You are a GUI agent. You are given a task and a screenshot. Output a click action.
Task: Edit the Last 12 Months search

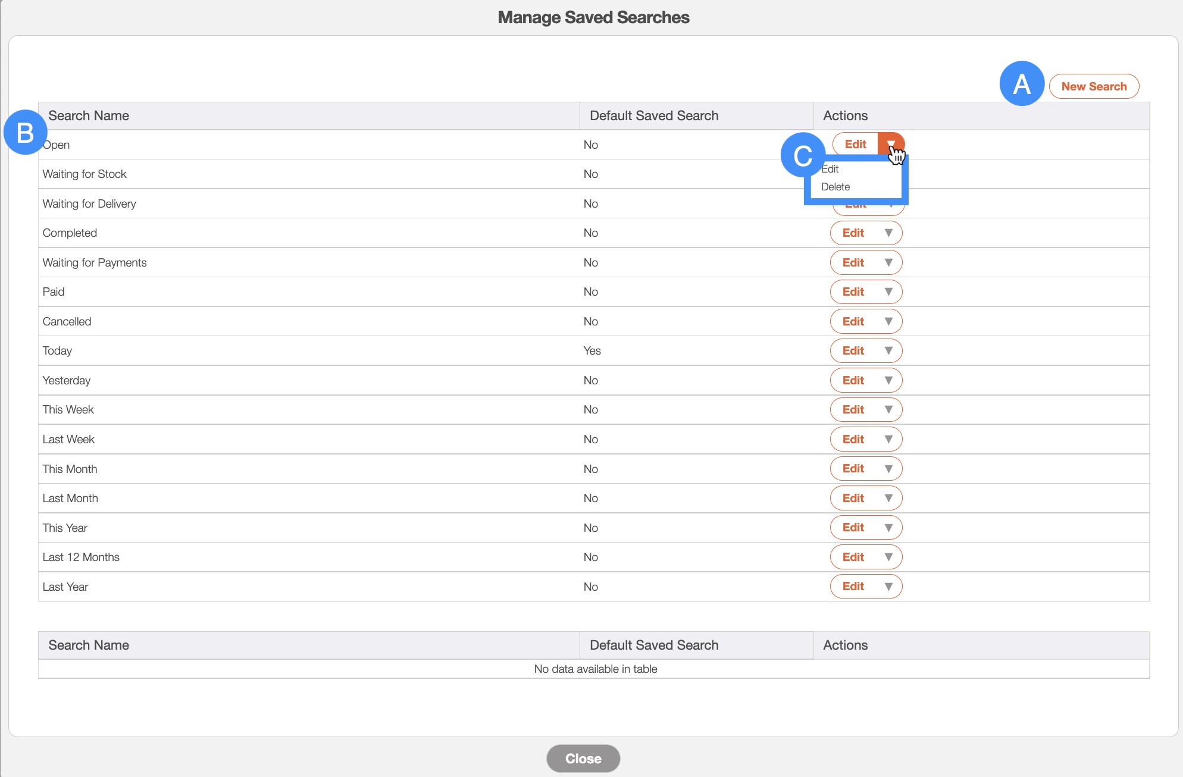click(x=853, y=557)
